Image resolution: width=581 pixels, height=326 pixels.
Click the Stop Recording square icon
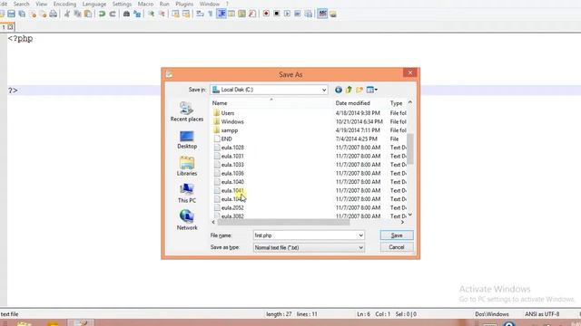coord(276,14)
